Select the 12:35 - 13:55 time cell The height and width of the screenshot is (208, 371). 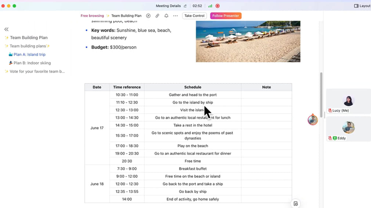127,191
